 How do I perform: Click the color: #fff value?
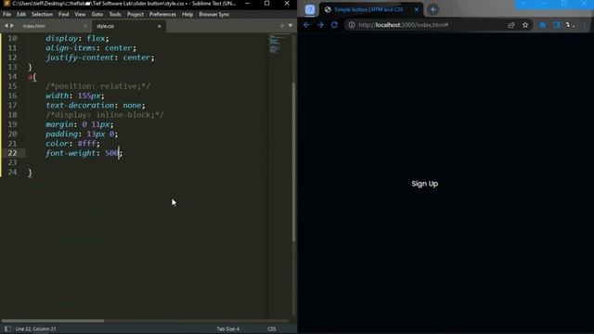pos(86,144)
